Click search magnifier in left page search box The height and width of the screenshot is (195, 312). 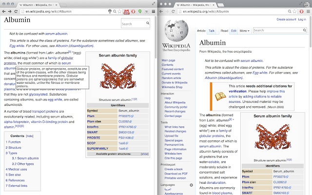pyautogui.click(x=148, y=23)
